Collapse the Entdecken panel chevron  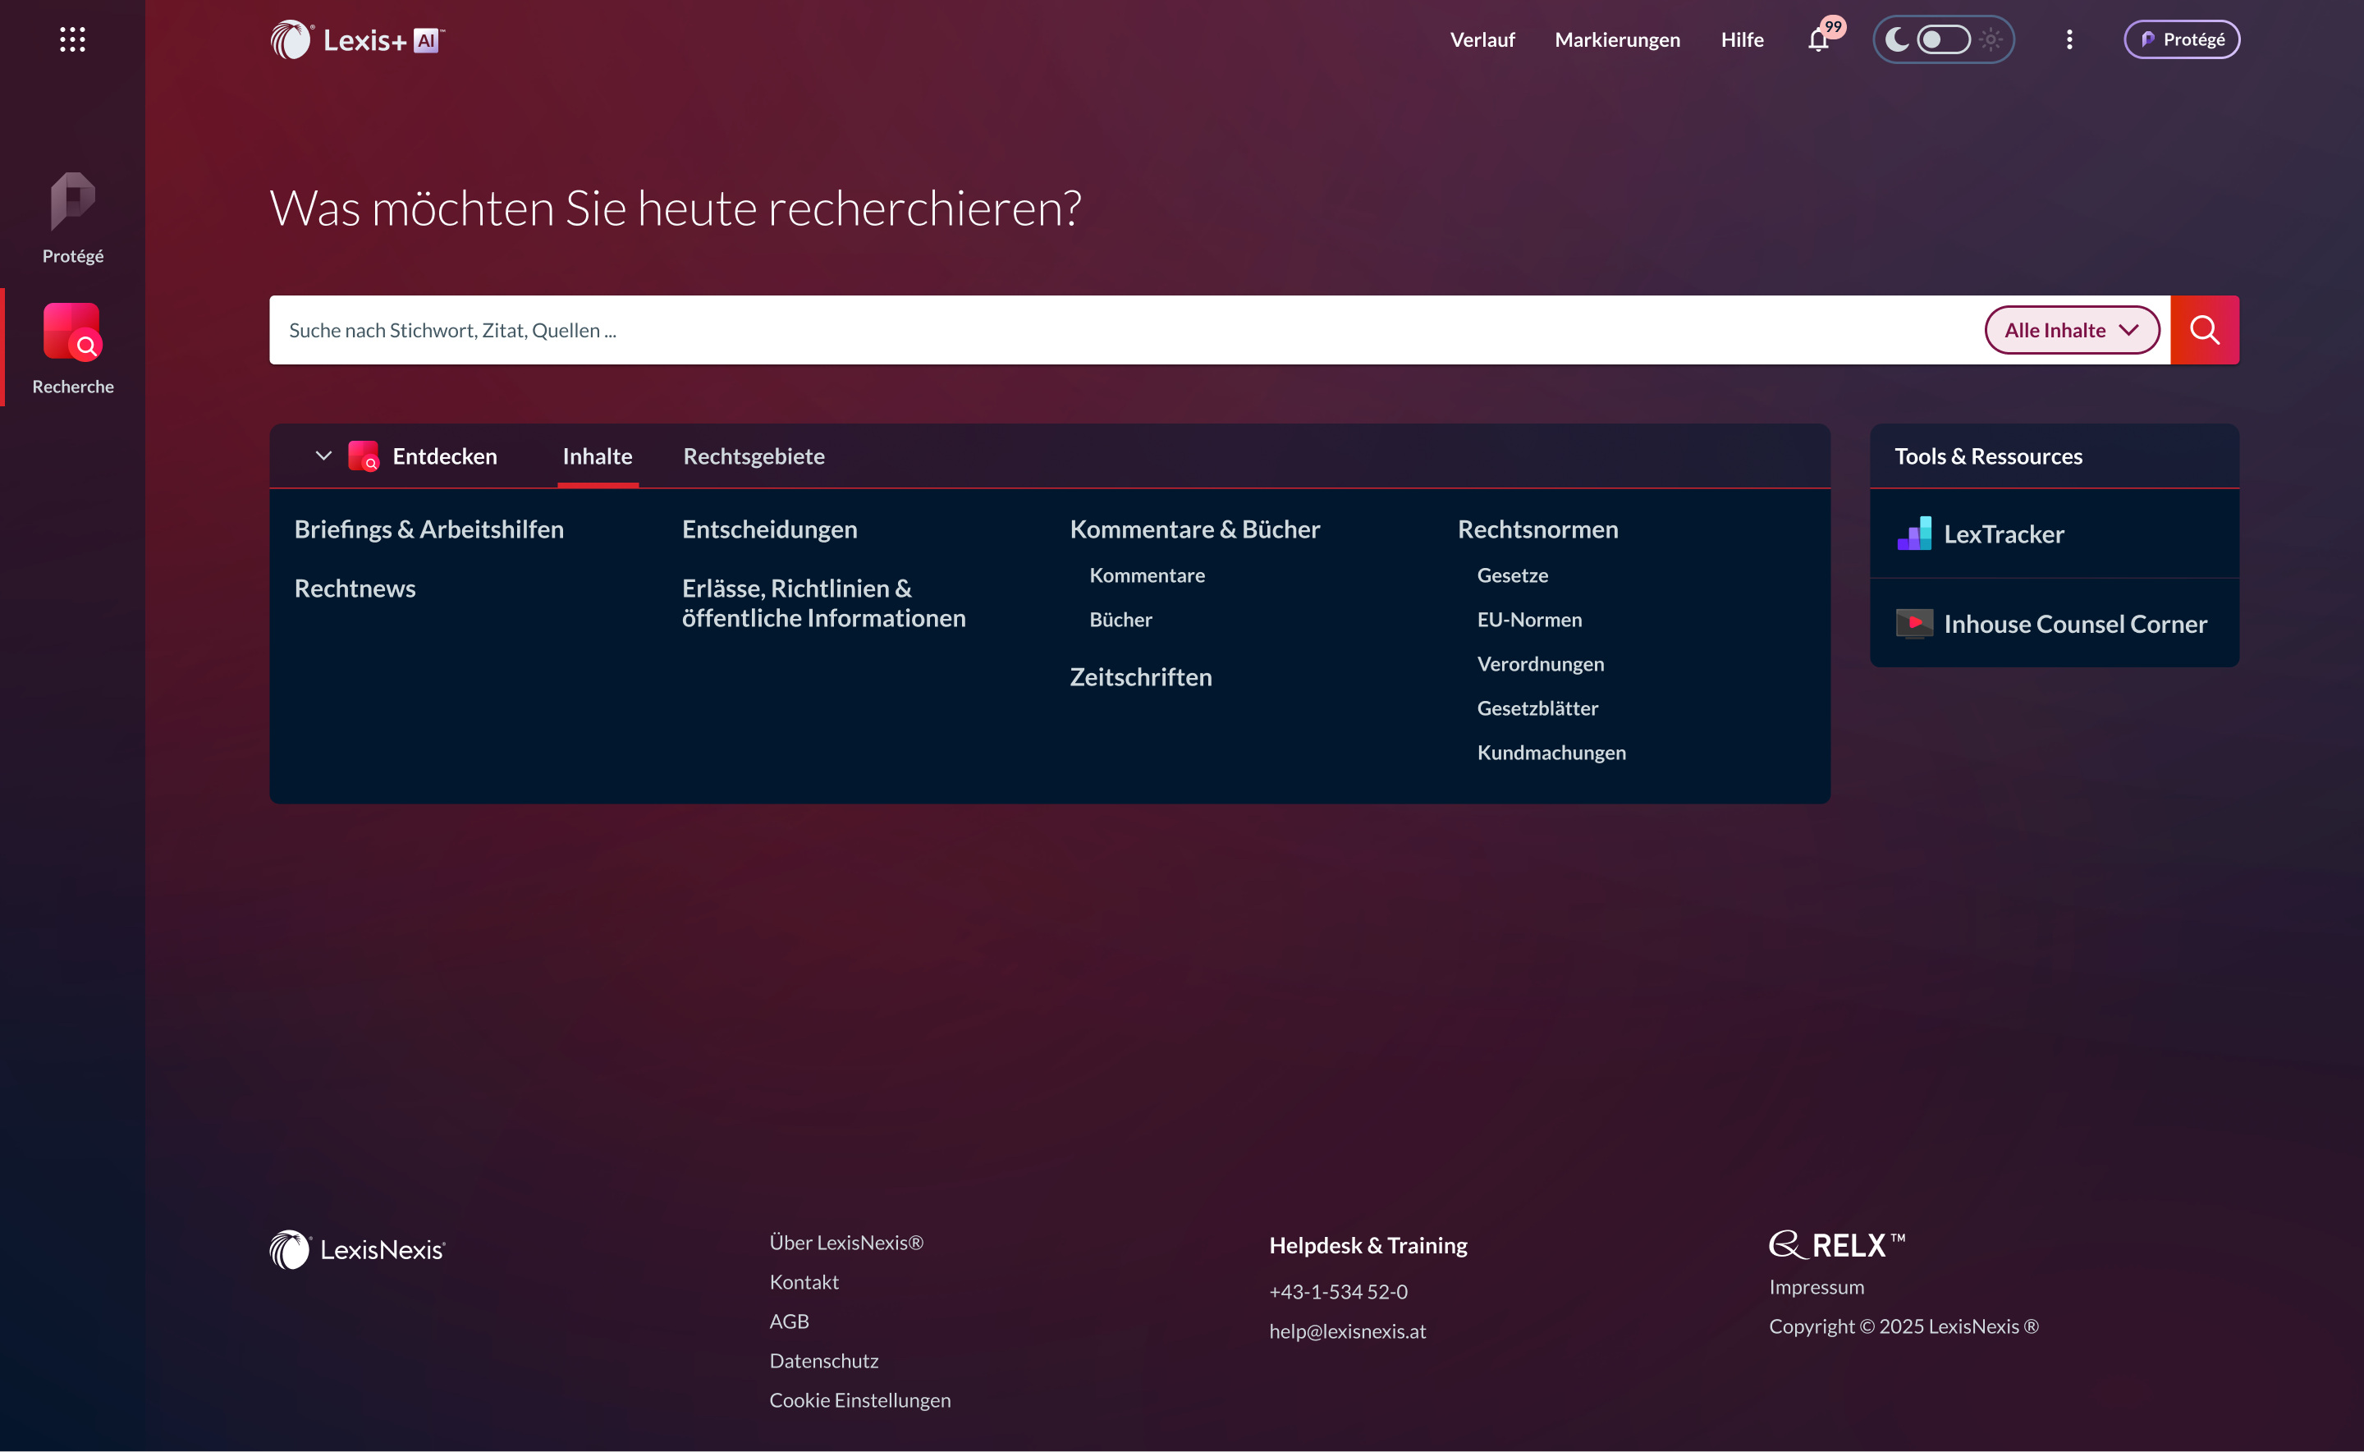click(323, 456)
